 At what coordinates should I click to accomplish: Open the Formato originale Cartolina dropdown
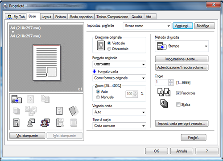coord(119,64)
